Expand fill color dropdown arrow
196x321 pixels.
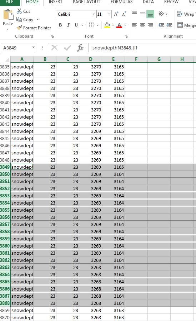click(x=113, y=25)
